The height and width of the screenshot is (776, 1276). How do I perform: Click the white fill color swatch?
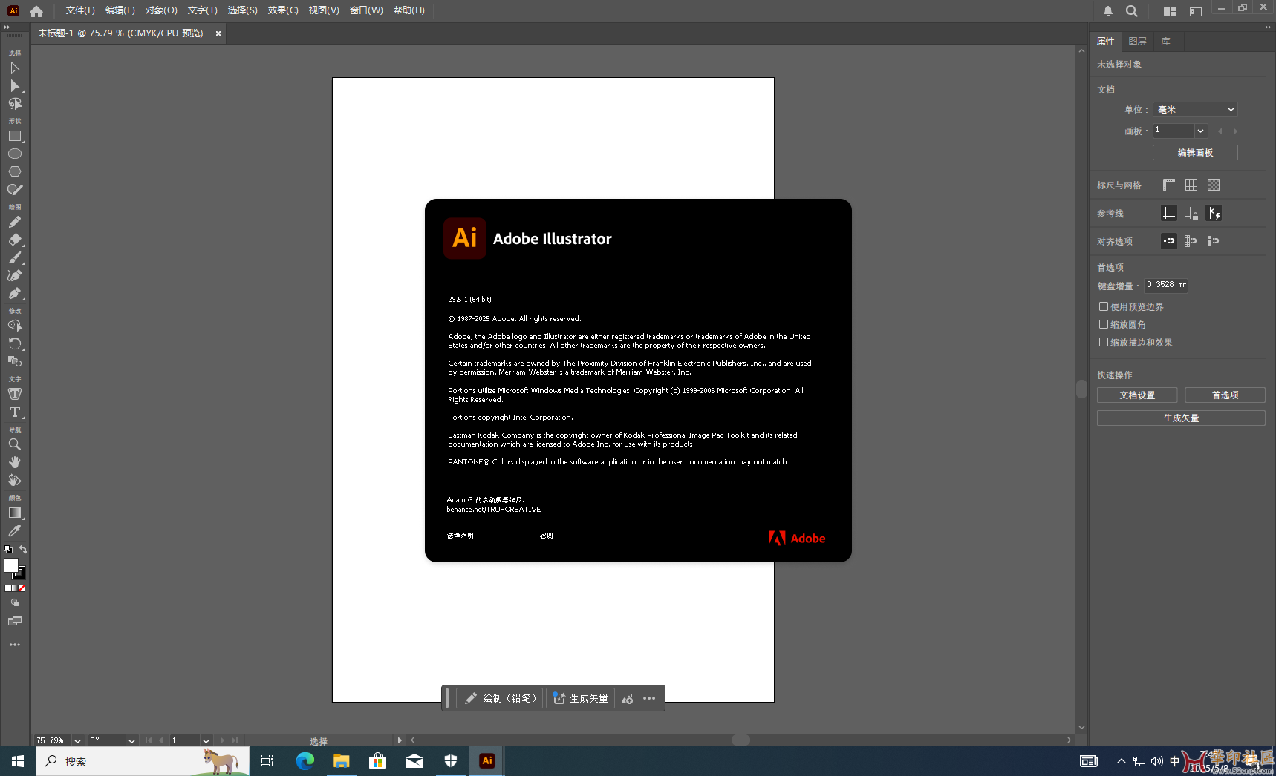click(10, 565)
